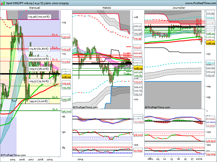Image resolution: width=217 pixels, height=162 pixels.
Task: Click the Mensuel chart panel header
Action: click(34, 8)
